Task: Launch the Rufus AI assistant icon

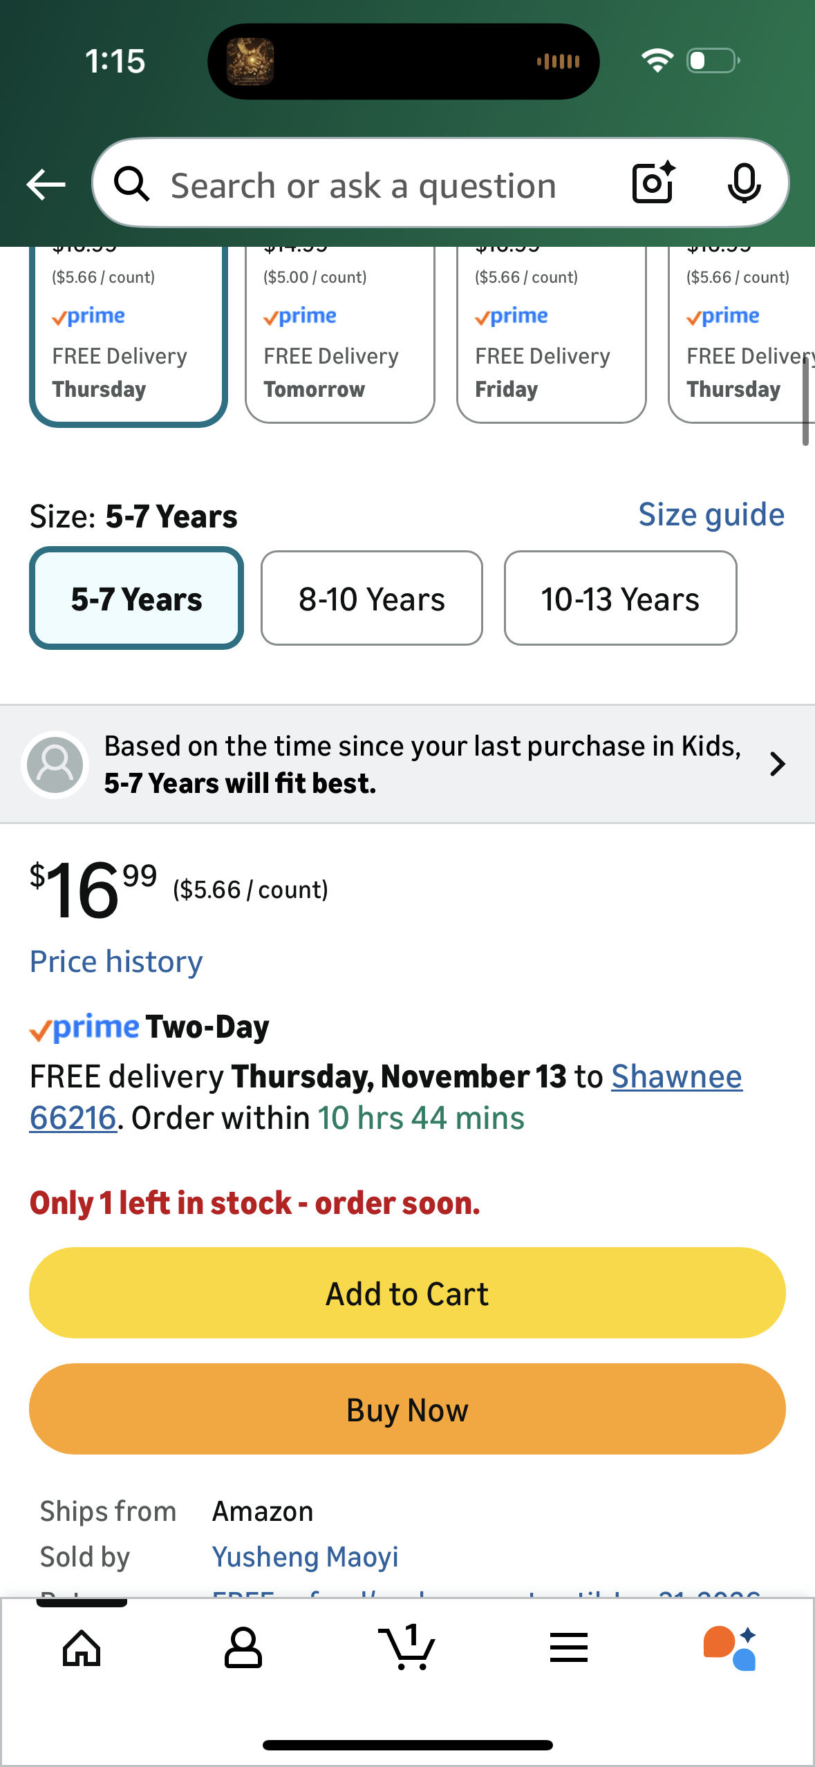Action: (x=730, y=1648)
